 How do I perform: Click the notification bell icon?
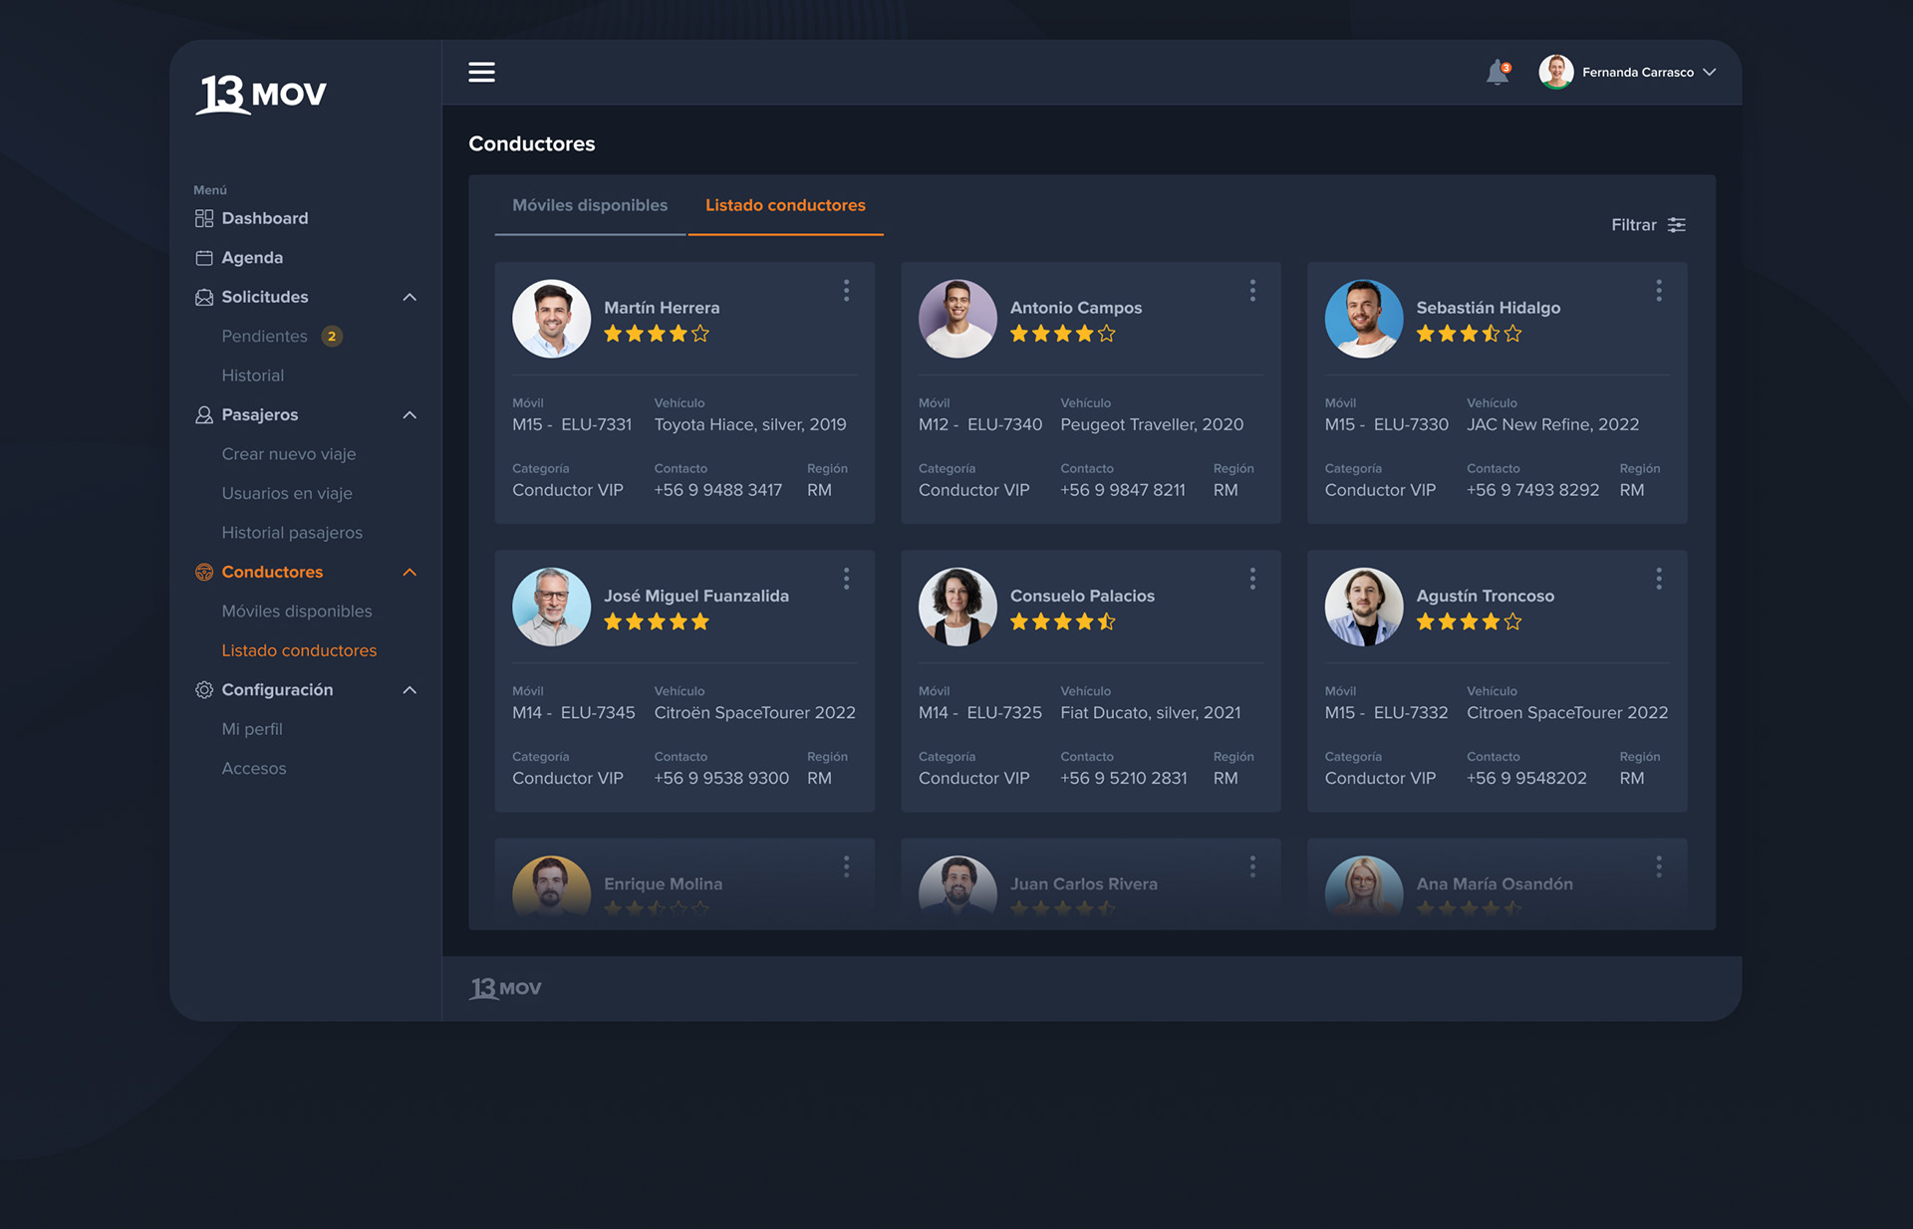coord(1497,73)
